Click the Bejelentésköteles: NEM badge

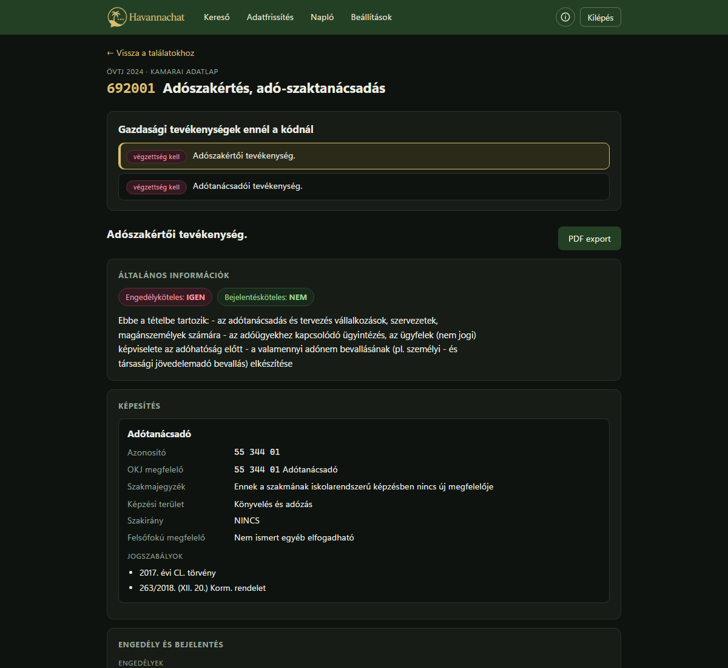(x=266, y=297)
